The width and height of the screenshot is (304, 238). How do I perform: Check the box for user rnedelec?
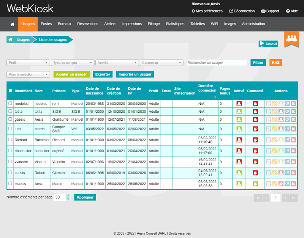click(10, 103)
